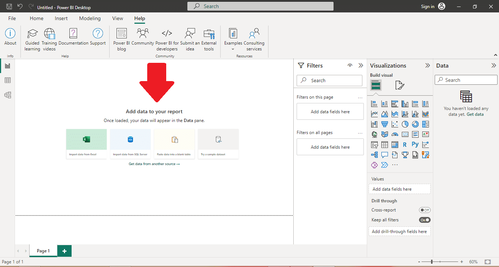
Task: Click Import data from SQL Server card
Action: click(130, 144)
